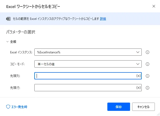Viewport: 160px width, 116px height.
Task: Show the info tooltip for 先頭列
Action: pos(148,76)
